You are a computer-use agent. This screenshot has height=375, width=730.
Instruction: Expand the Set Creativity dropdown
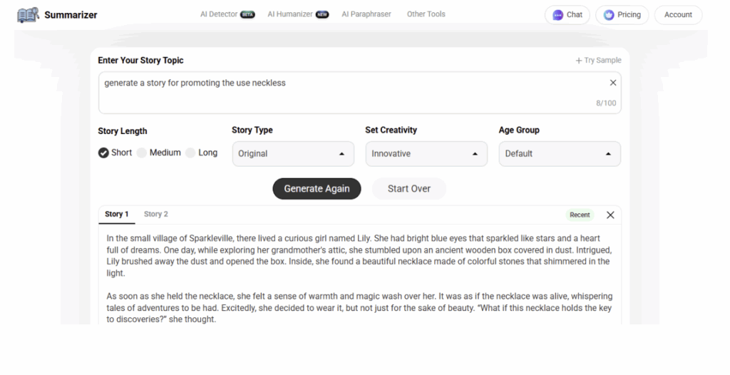tap(426, 154)
